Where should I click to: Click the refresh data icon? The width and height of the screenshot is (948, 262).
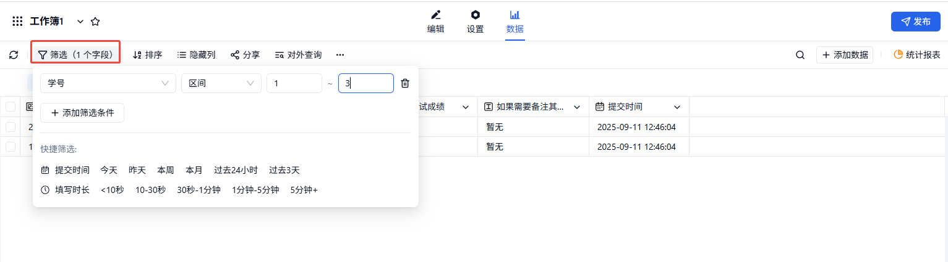[x=14, y=55]
